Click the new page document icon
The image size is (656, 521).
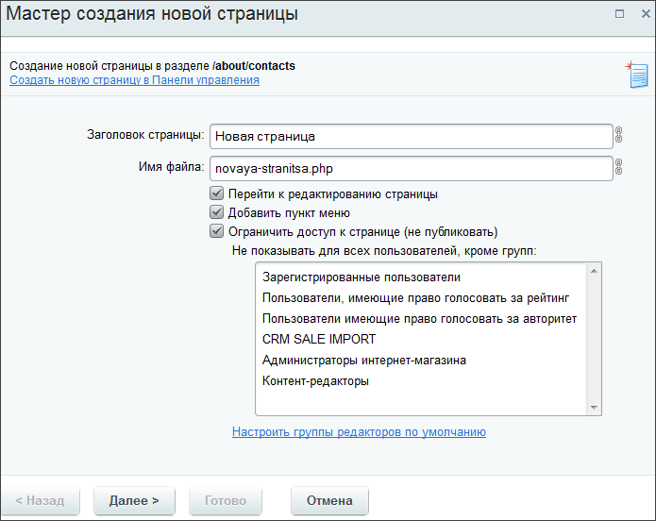tap(635, 75)
